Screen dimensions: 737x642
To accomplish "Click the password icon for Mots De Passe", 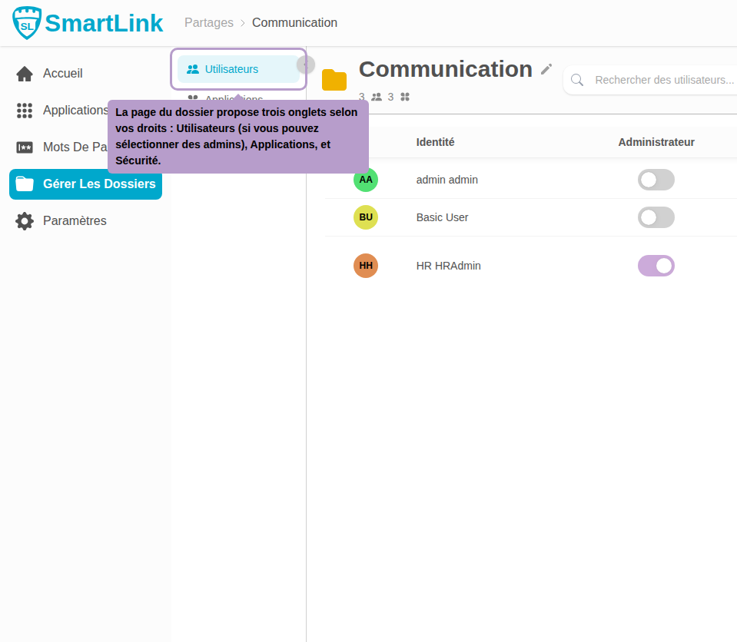I will coord(25,147).
